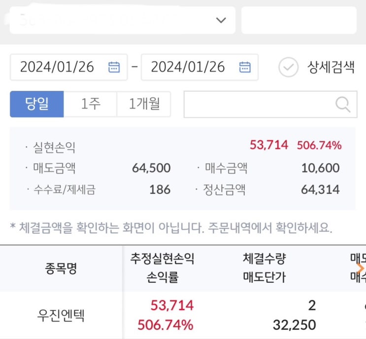
Task: Click the 체결수량 column header
Action: [x=264, y=260]
